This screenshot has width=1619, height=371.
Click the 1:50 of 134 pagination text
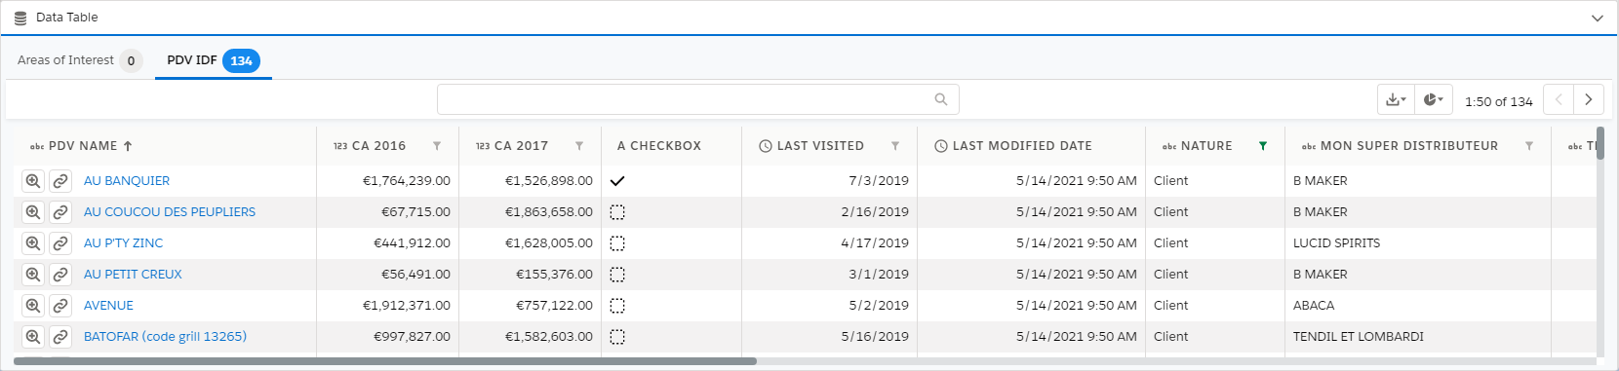1498,101
